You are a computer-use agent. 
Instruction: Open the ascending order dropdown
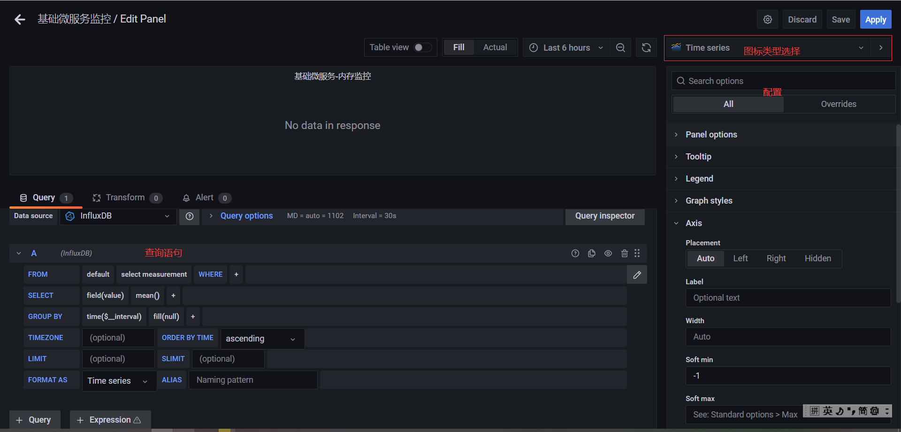262,339
